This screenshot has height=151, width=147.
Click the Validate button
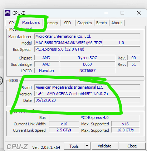pos(104,146)
